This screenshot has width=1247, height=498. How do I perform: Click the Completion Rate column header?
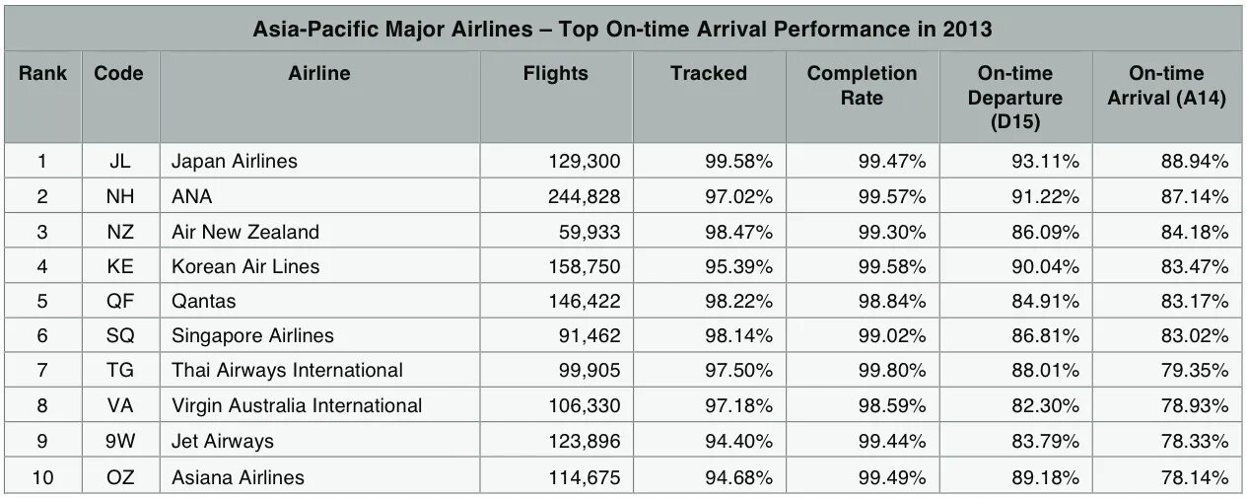[x=862, y=86]
